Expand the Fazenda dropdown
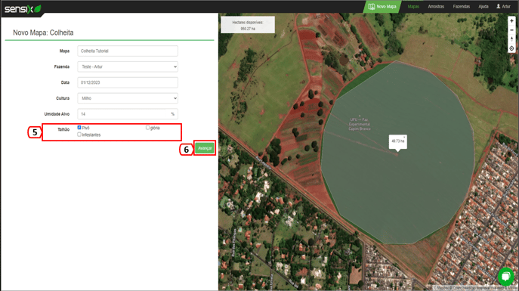The image size is (519, 291). tap(128, 67)
